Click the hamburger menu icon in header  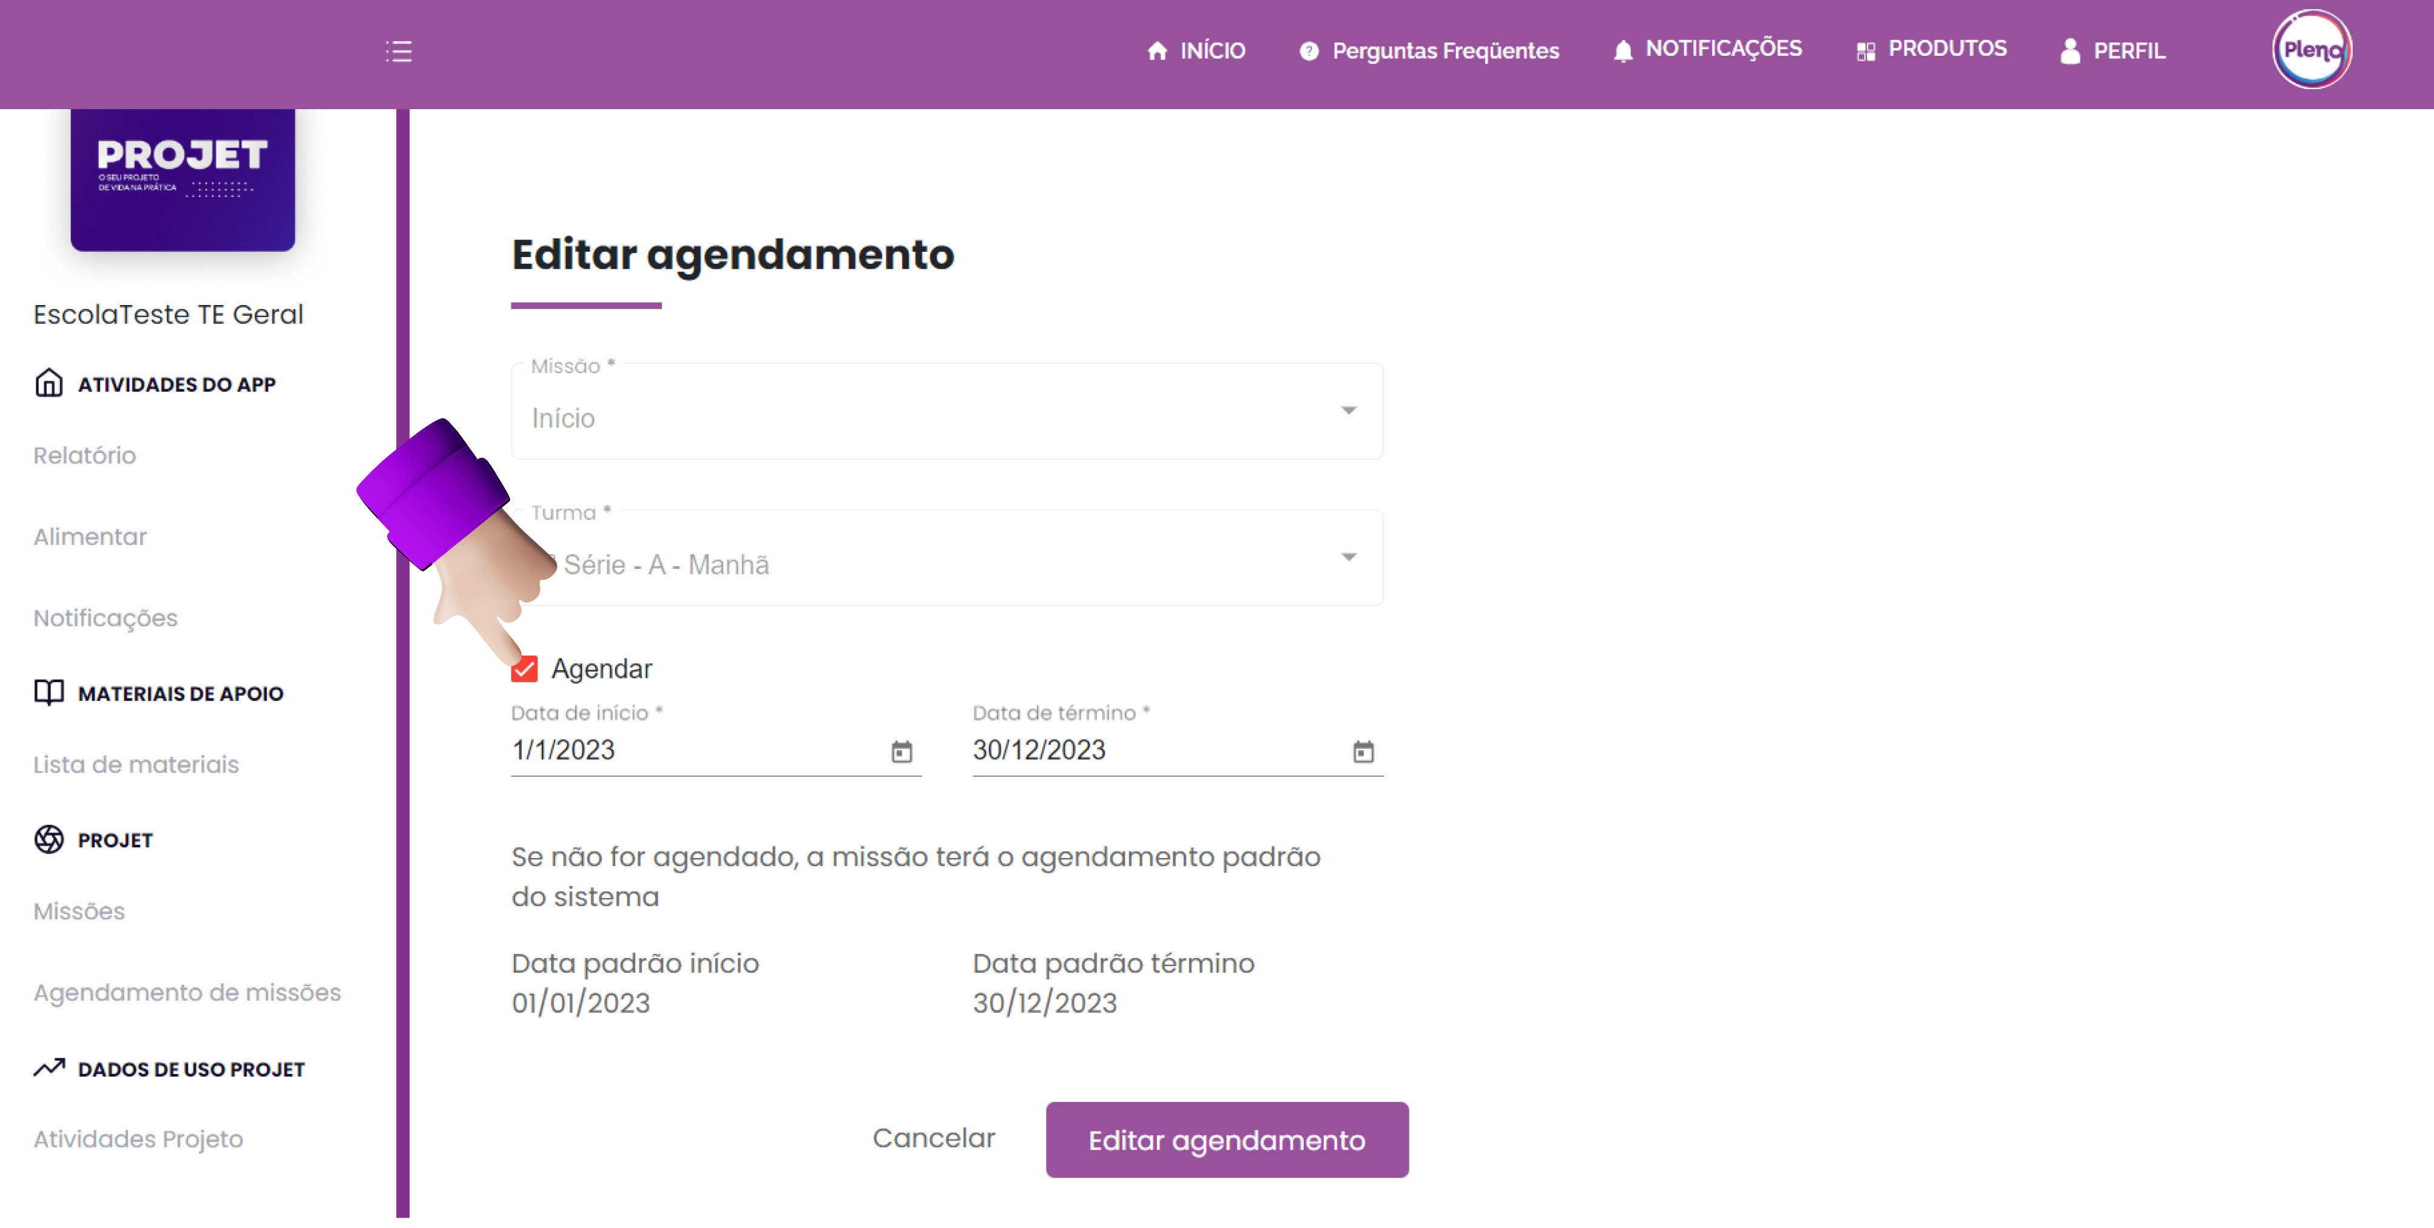point(398,51)
